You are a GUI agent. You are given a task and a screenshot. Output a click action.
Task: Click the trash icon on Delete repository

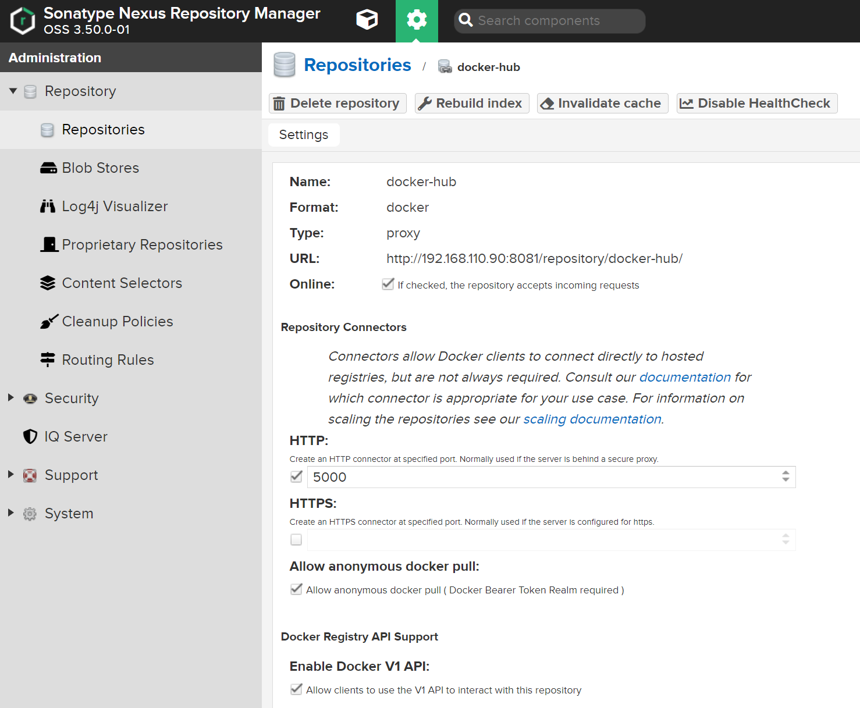[x=279, y=104]
